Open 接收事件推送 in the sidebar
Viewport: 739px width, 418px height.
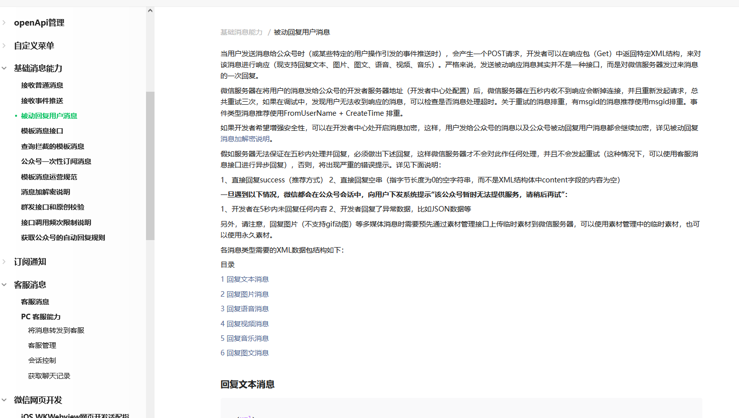pyautogui.click(x=42, y=101)
